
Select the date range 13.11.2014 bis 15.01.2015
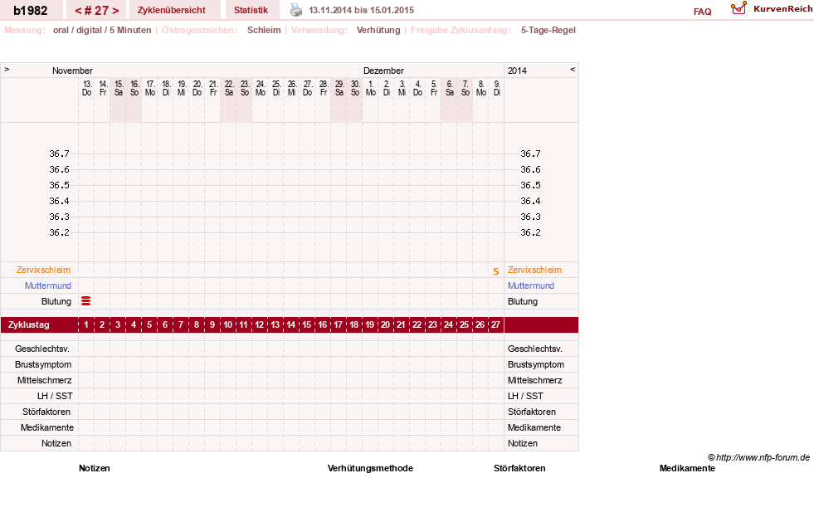[361, 10]
